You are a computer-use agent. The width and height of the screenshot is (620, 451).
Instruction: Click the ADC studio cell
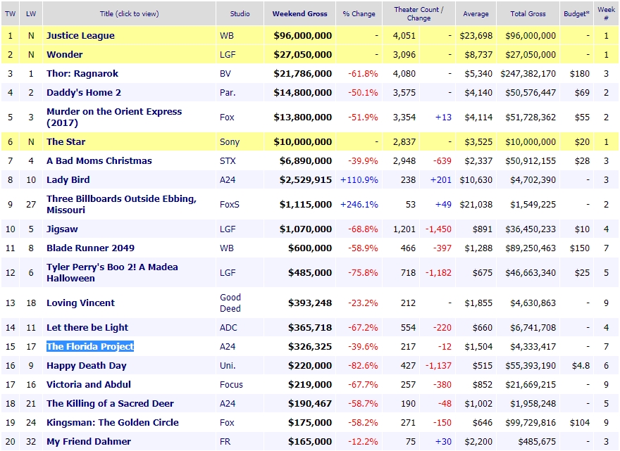228,327
